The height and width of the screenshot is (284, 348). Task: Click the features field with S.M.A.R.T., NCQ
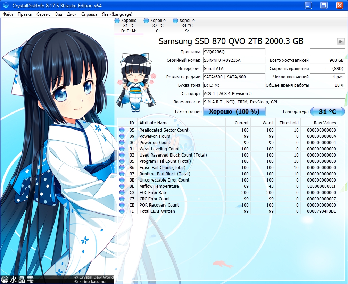click(274, 102)
